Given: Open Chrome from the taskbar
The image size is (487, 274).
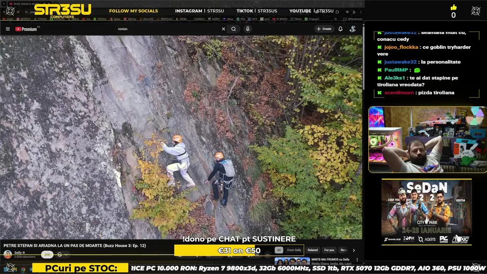Looking at the screenshot, I should point(23,269).
